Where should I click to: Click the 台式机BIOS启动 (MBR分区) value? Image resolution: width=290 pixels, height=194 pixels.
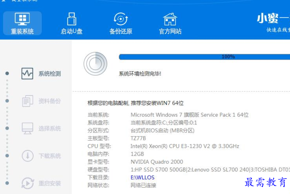click(x=163, y=131)
